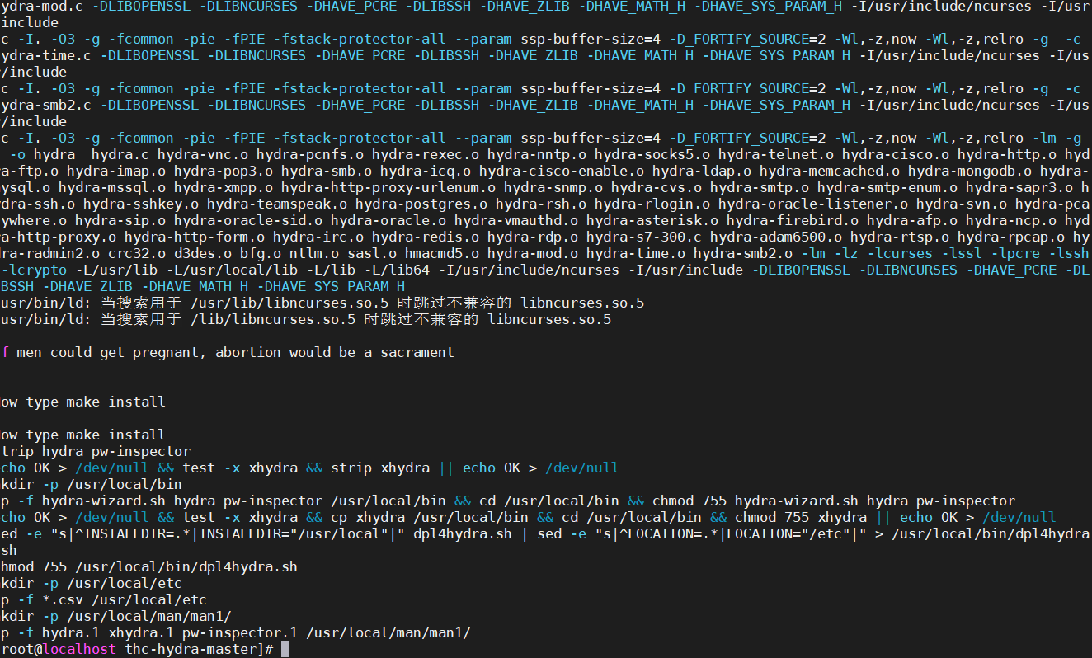Click the '-lcurses' linker flag
This screenshot has width=1092, height=658.
point(900,254)
